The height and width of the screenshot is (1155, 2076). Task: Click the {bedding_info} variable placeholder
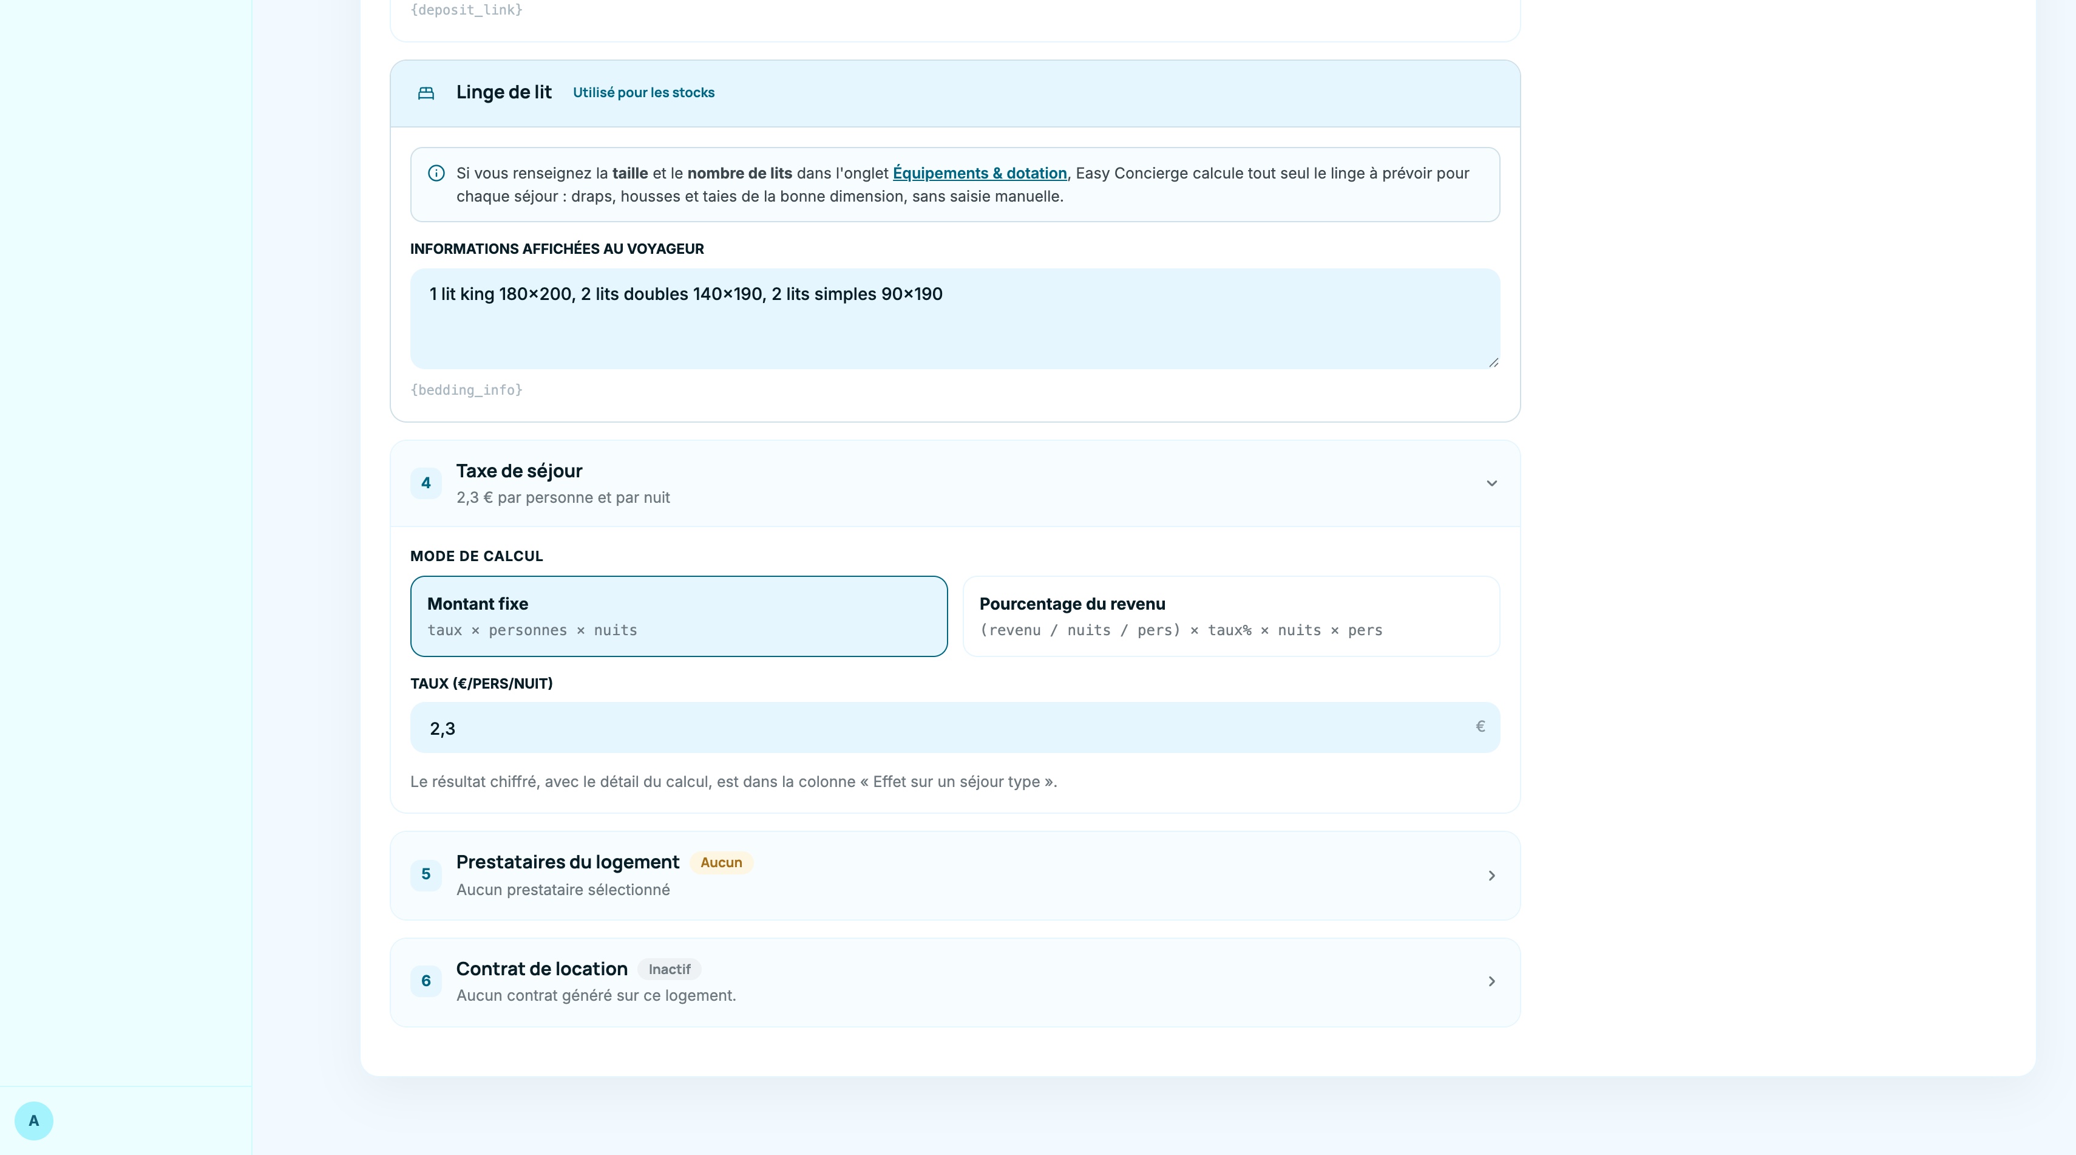coord(467,390)
